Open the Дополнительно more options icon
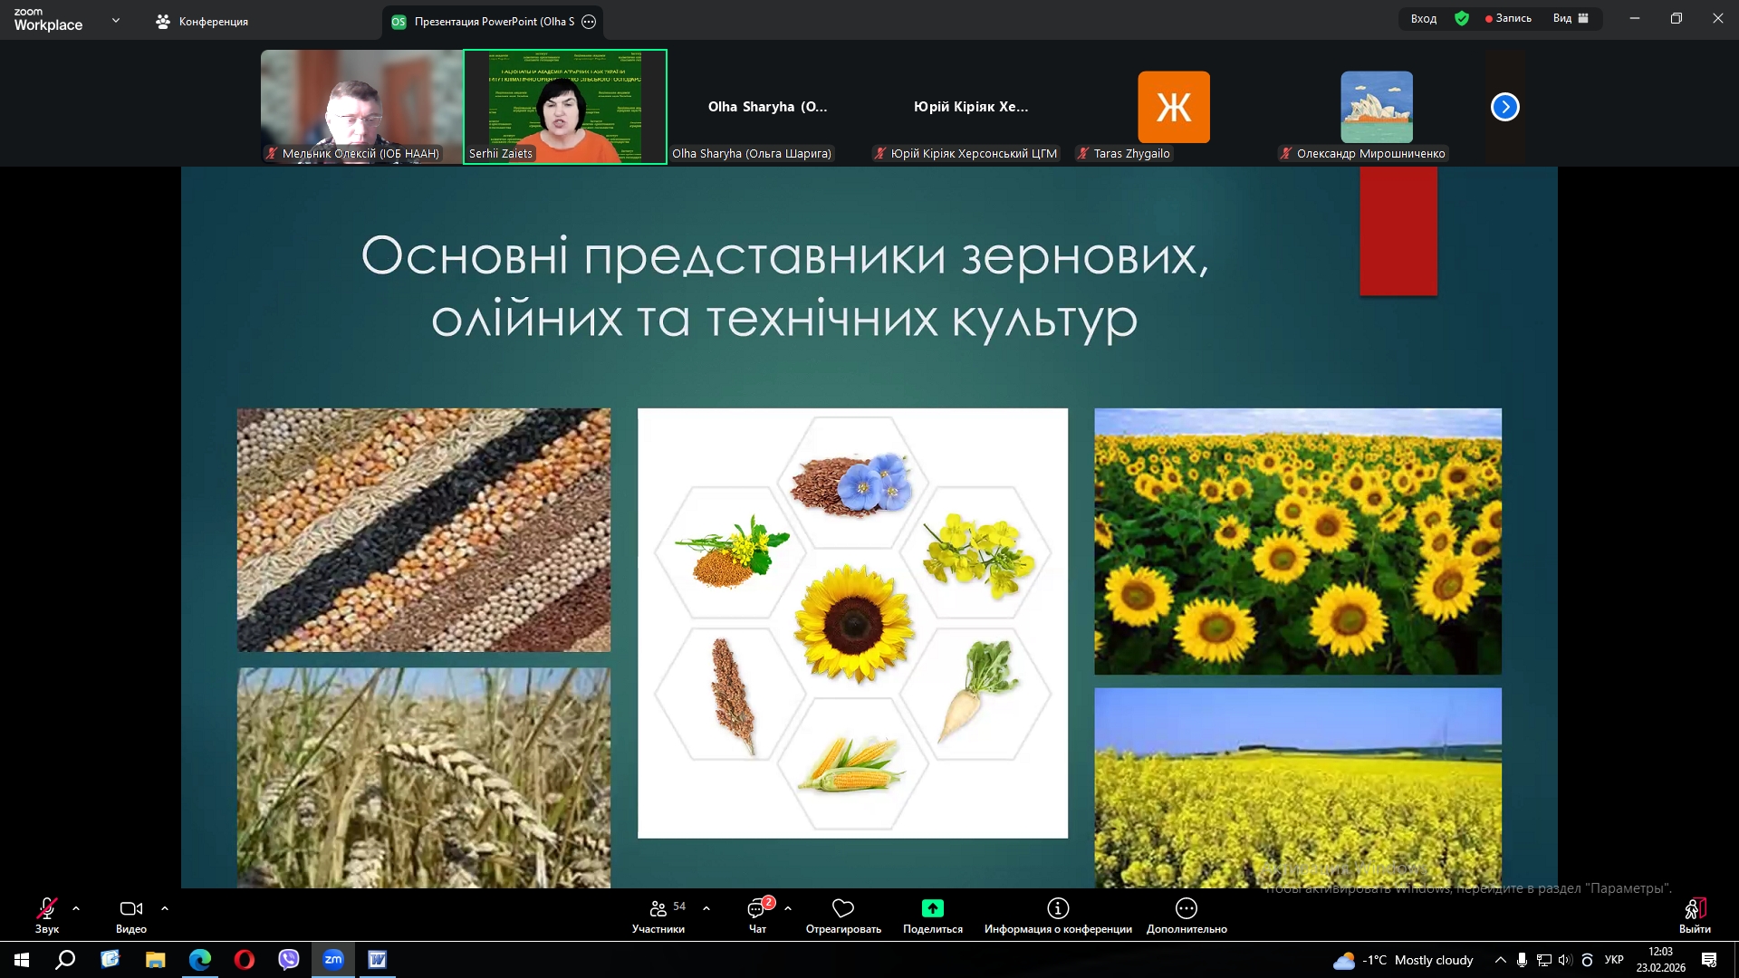This screenshot has height=978, width=1739. coord(1187,908)
